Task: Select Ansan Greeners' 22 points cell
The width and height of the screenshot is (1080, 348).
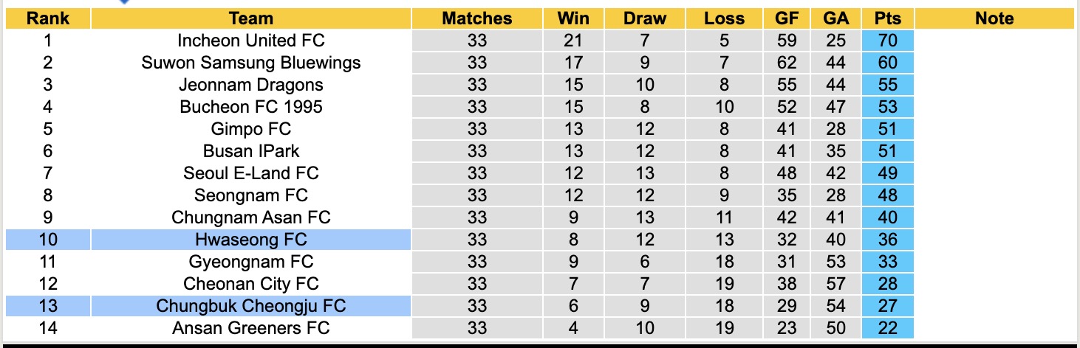Action: pos(887,328)
